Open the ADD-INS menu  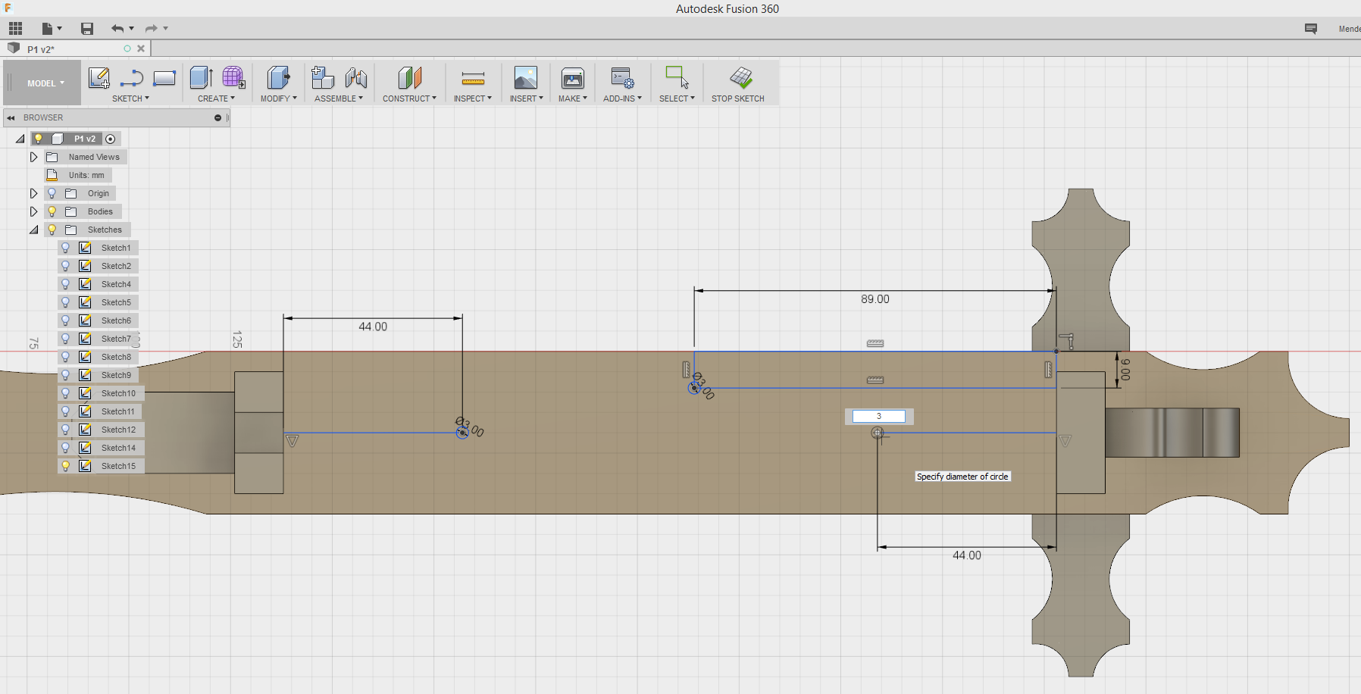click(622, 98)
